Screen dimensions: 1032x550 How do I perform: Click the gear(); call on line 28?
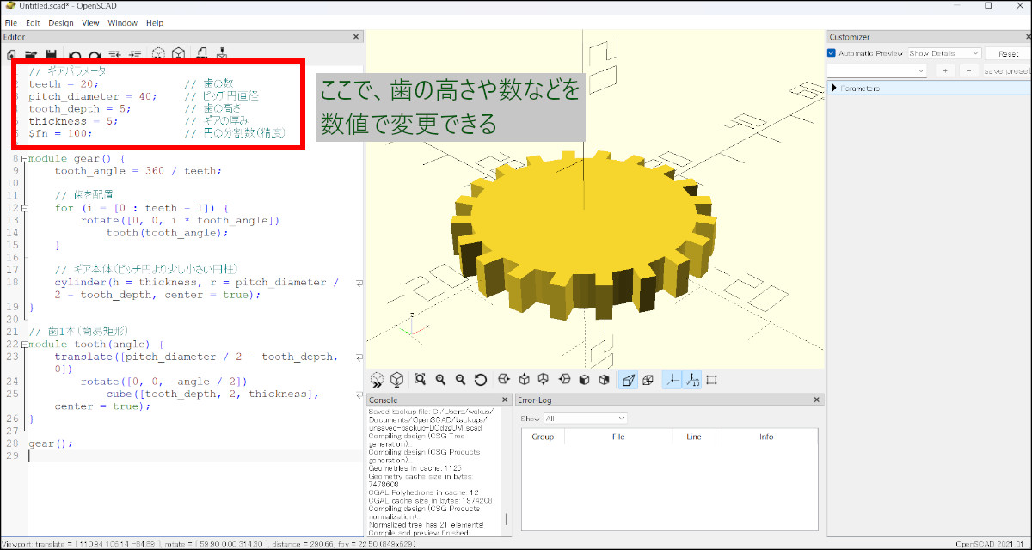point(51,443)
